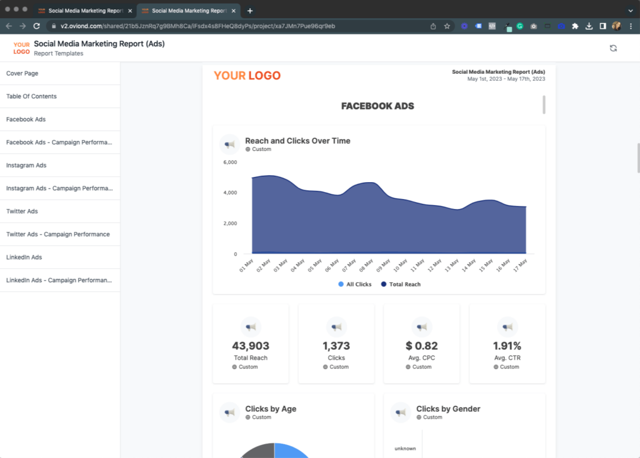Open Facebook Ads - Campaign Performance section

pos(60,142)
